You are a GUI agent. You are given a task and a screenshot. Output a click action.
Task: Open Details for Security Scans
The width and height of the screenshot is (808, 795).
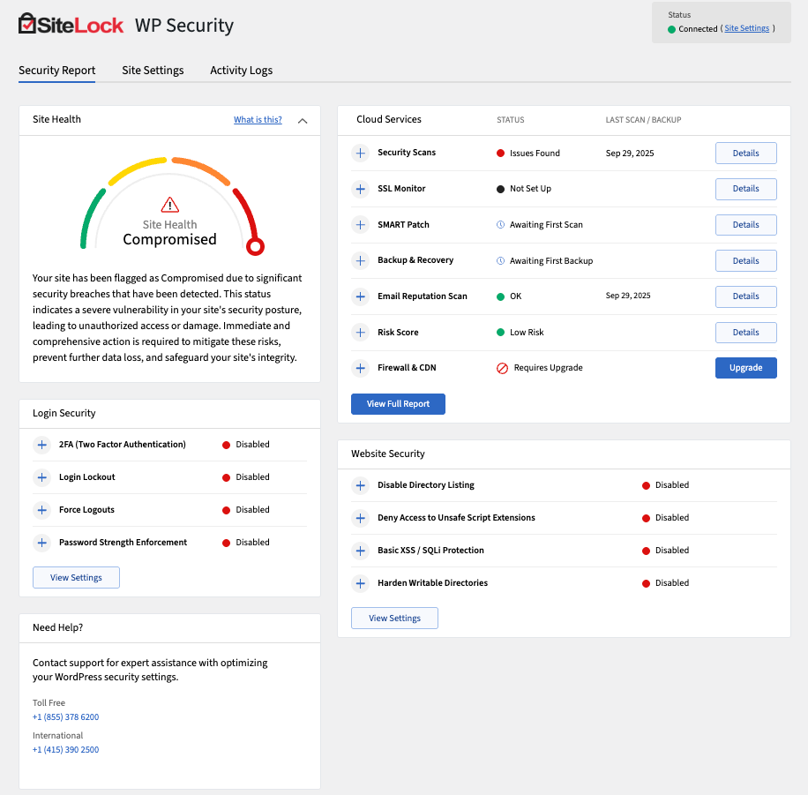click(745, 154)
